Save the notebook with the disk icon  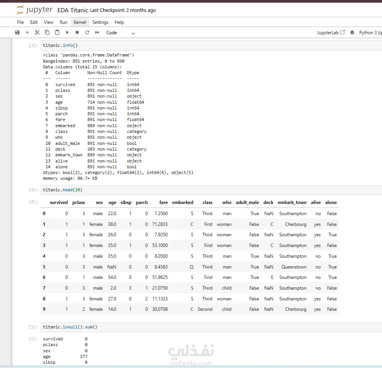(x=17, y=32)
